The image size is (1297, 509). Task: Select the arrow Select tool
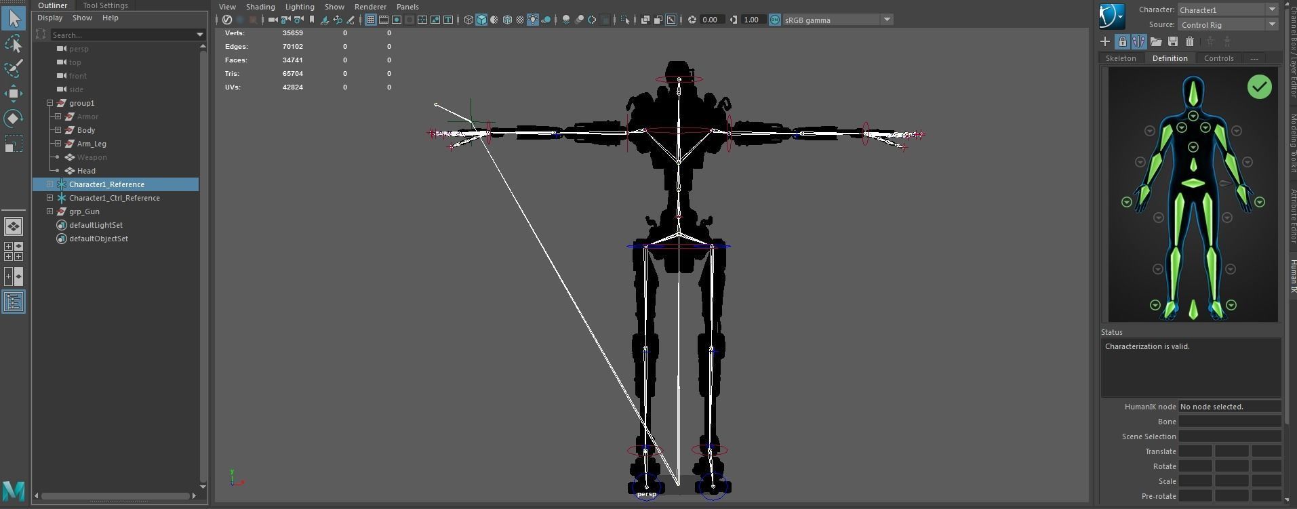point(14,18)
